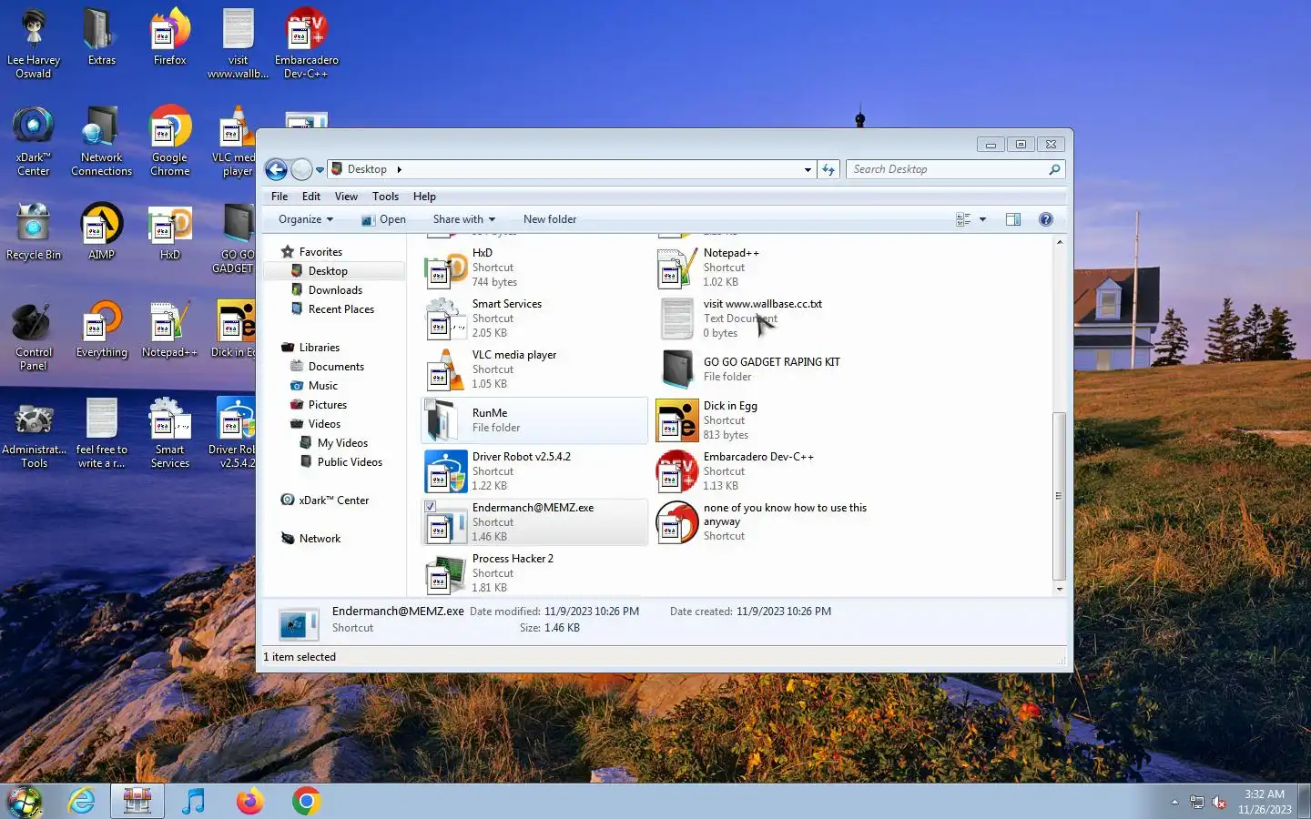Open Internet Explorer from the taskbar
The height and width of the screenshot is (819, 1311).
(82, 801)
